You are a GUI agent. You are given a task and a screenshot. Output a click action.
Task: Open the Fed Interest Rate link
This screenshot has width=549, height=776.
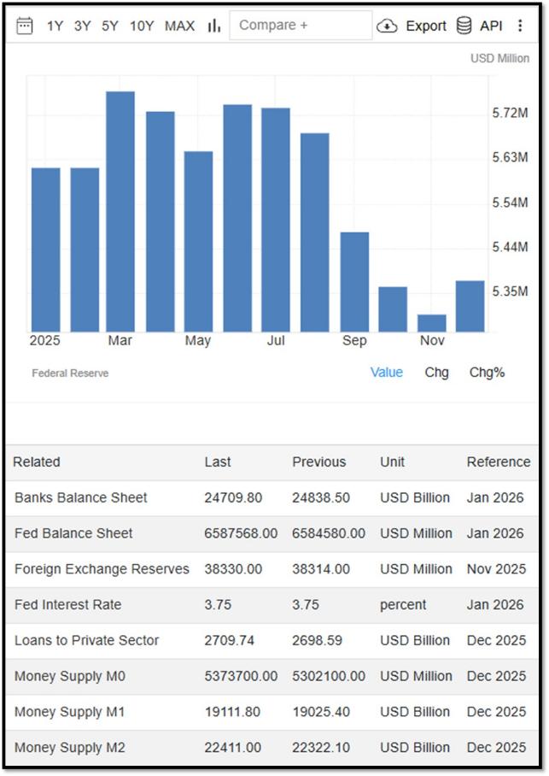point(67,604)
